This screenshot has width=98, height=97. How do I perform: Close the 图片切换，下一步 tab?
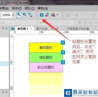[x=62, y=29]
